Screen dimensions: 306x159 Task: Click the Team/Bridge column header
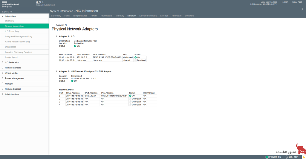click(x=149, y=93)
